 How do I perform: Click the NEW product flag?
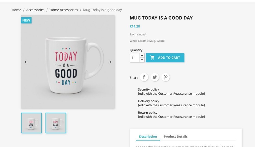coord(26,20)
